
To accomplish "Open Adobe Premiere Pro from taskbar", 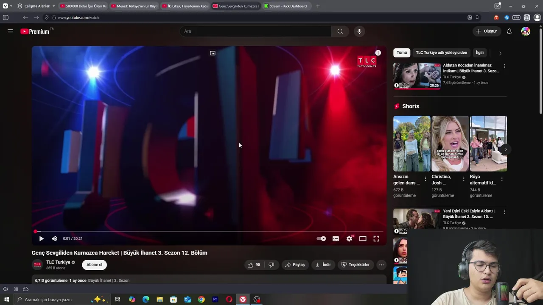I will (215, 299).
